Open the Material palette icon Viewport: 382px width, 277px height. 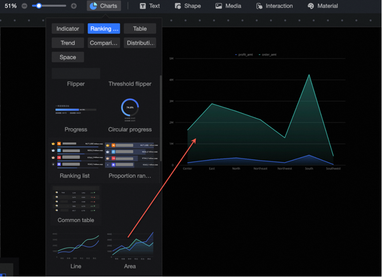[x=311, y=6]
